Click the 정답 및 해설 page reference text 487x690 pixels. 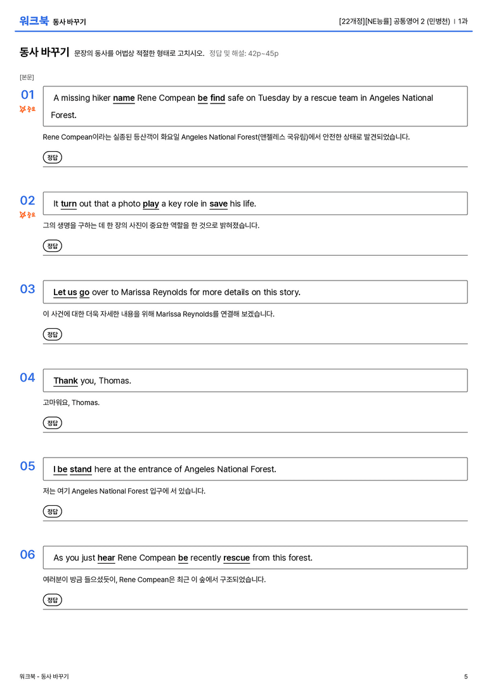click(243, 53)
